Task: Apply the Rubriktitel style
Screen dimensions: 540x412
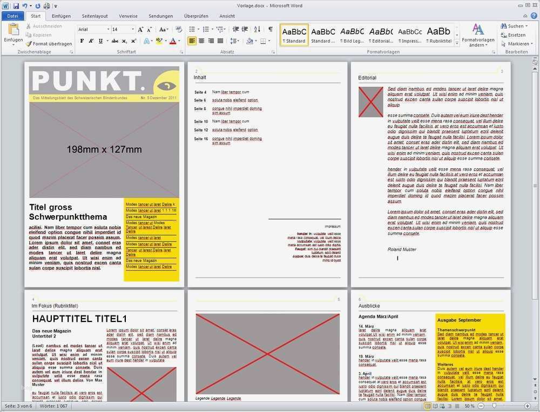Action: pyautogui.click(x=438, y=35)
